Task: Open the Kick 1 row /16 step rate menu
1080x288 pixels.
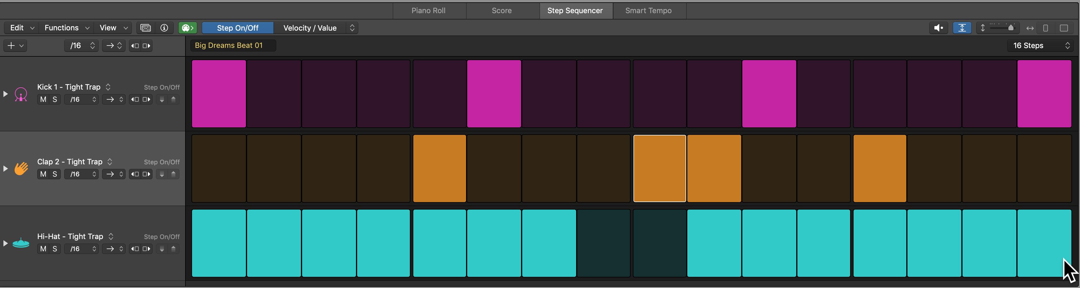Action: [81, 100]
